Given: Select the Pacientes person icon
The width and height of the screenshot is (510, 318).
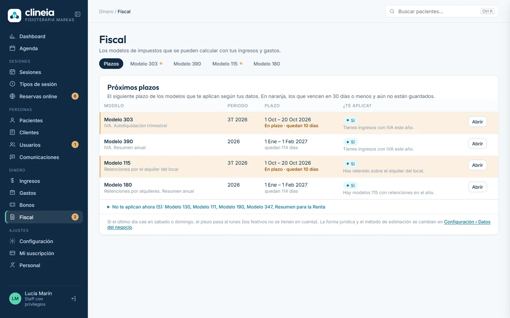Looking at the screenshot, I should point(12,120).
